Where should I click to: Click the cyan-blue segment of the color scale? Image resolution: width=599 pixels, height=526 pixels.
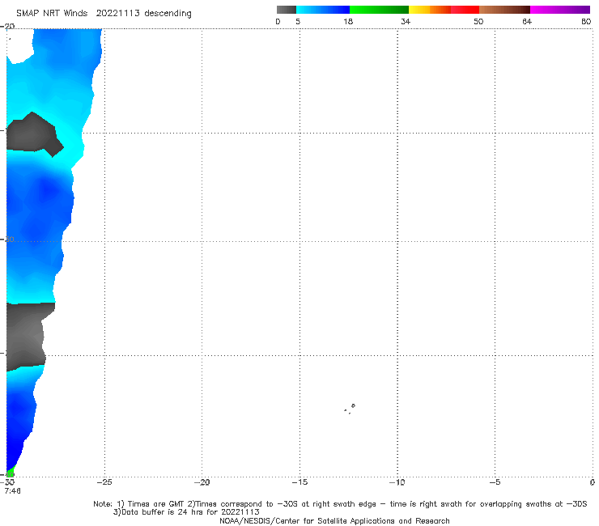(x=323, y=10)
